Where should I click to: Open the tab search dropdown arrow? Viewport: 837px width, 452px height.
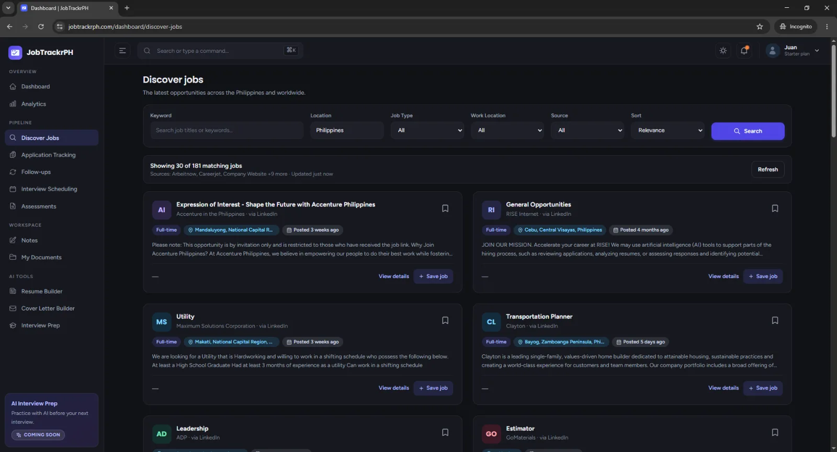[x=8, y=8]
